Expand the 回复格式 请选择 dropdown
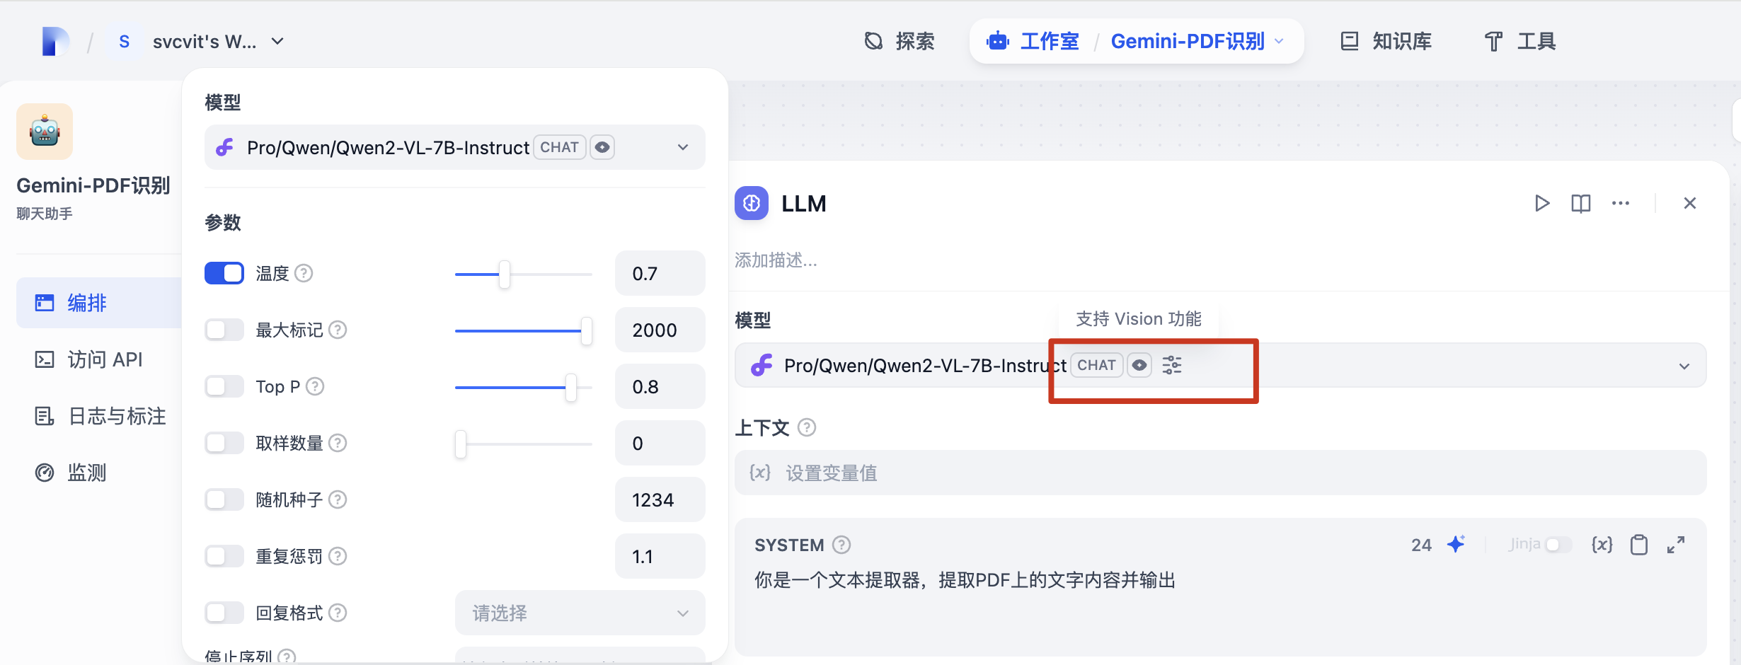Screen dimensions: 1741x665 click(580, 613)
